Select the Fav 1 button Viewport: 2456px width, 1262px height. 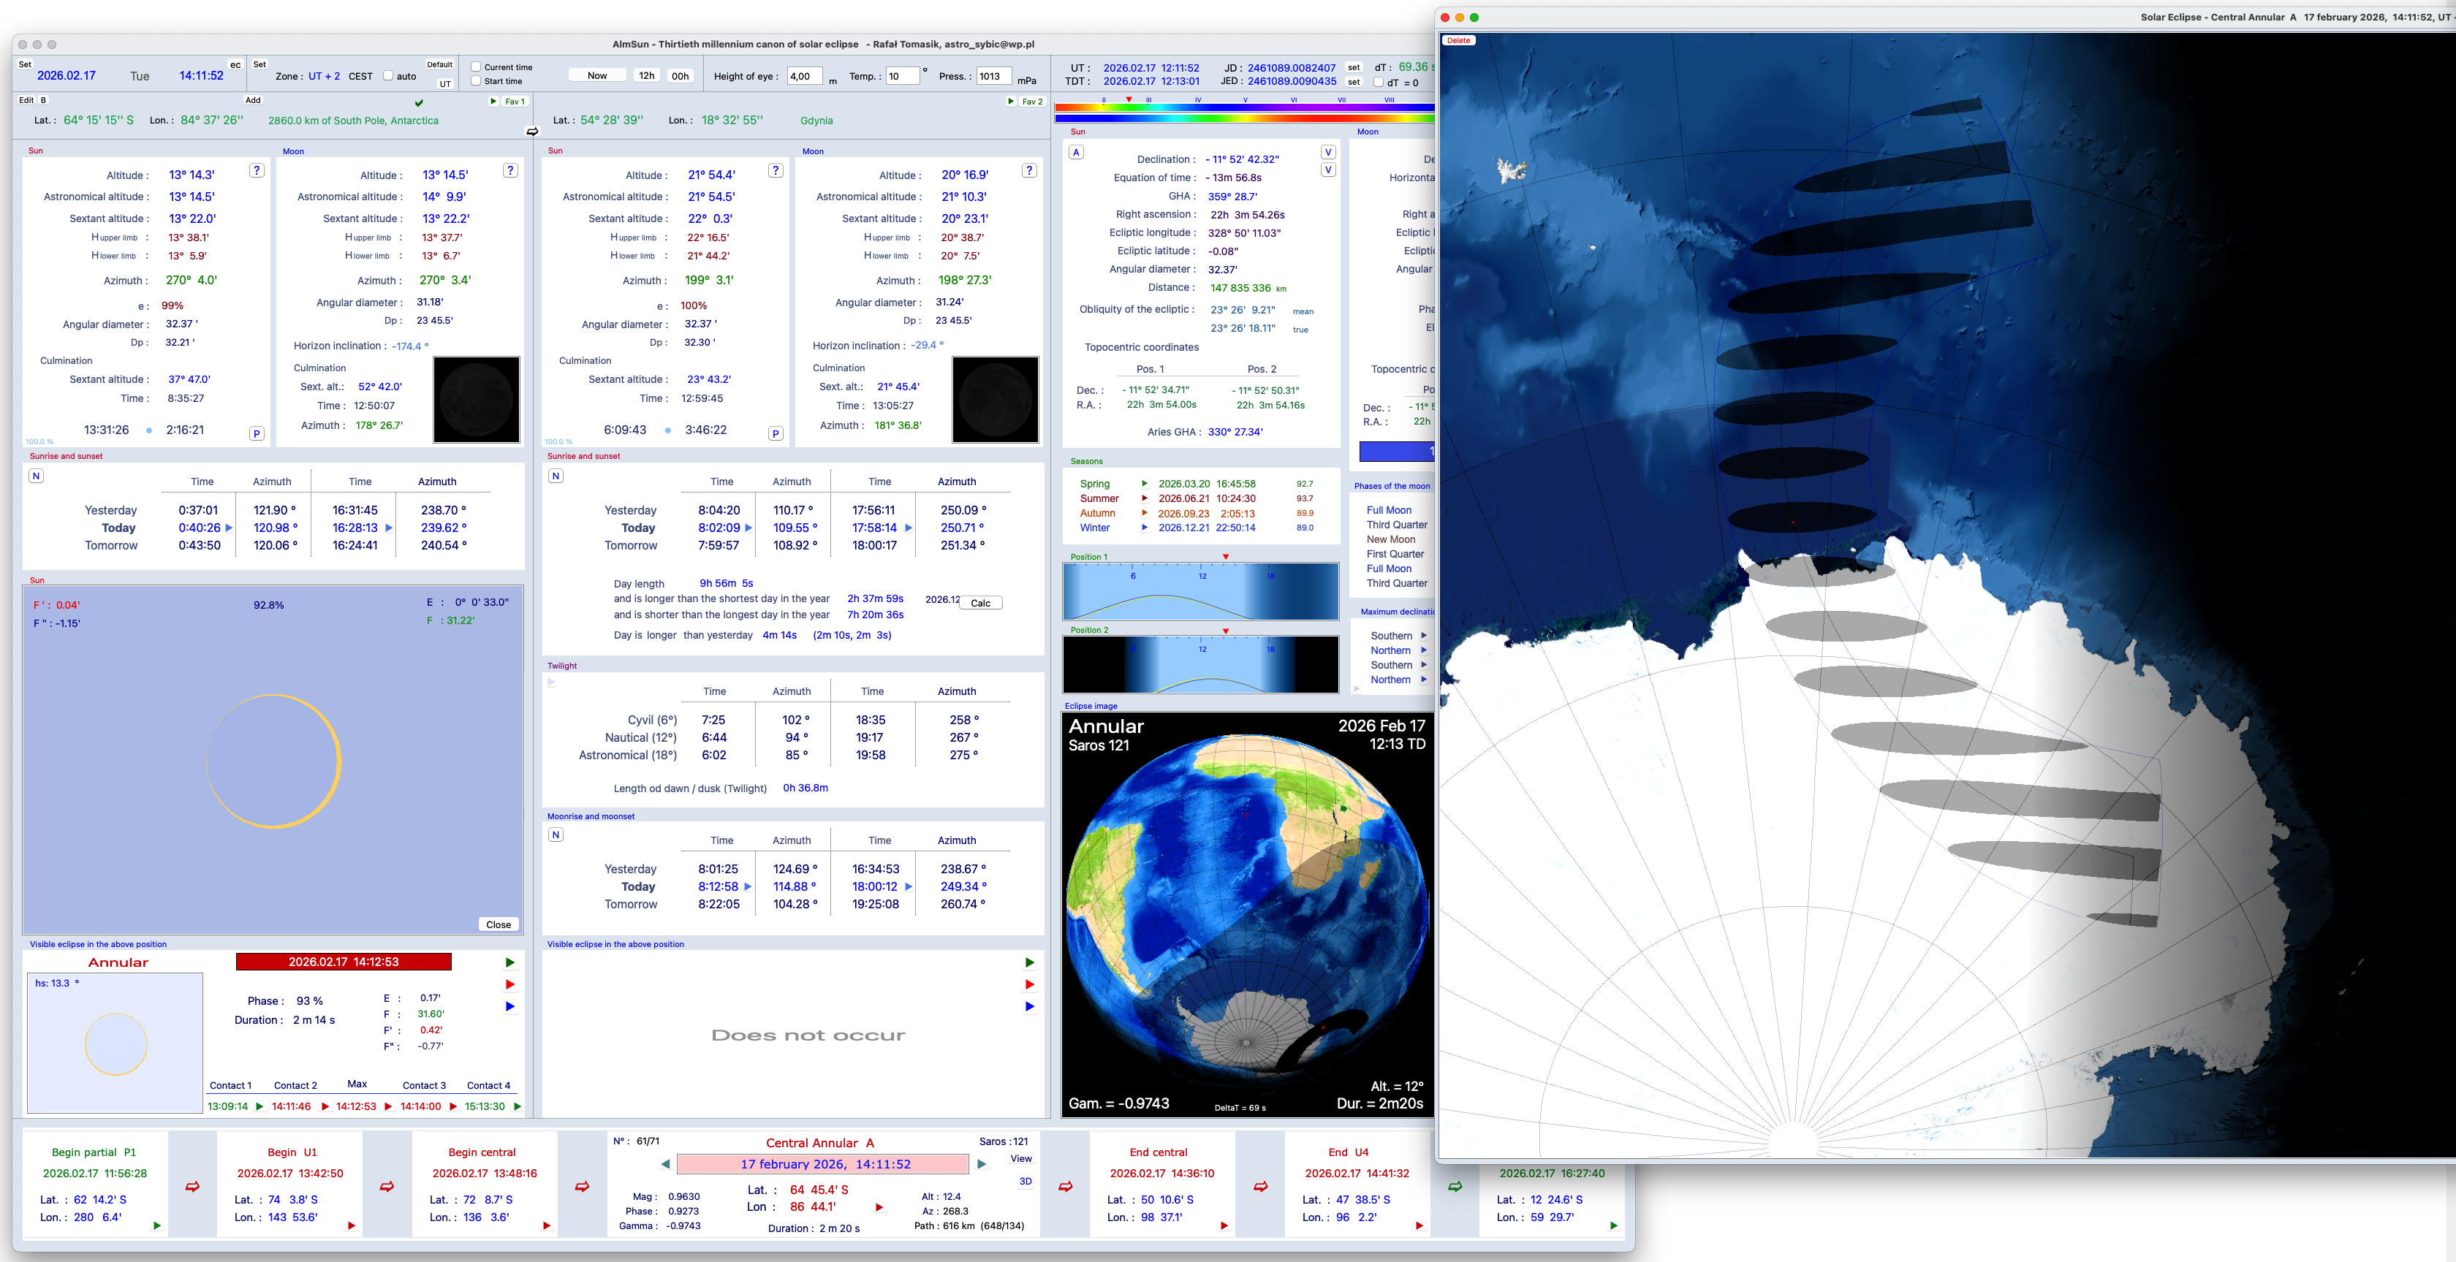(x=515, y=101)
